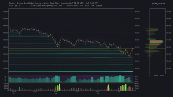Viewport: 173px width, 97px height.
Task: Click '100M' on the volume bars' left axis
Action: click(x=6, y=89)
